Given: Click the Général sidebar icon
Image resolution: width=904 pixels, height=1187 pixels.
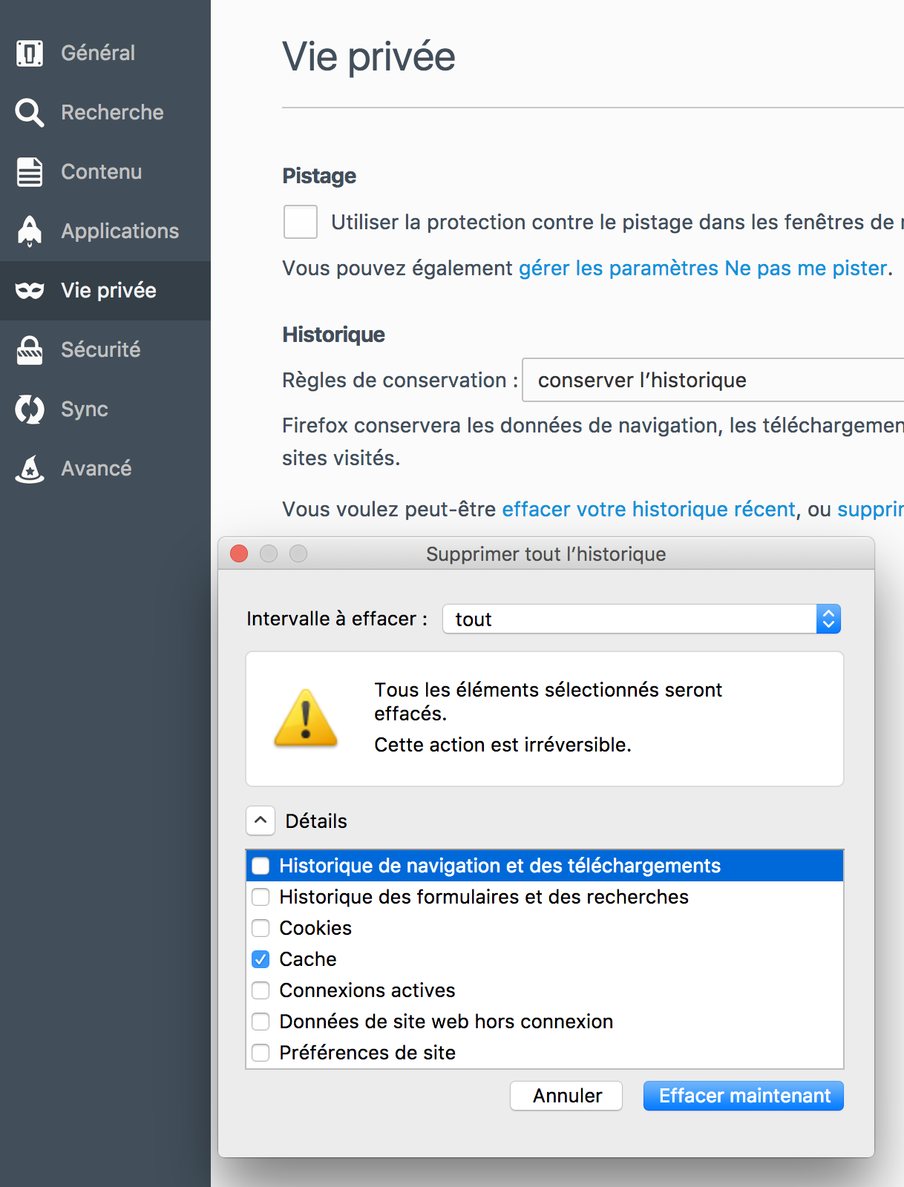Looking at the screenshot, I should click(x=30, y=53).
